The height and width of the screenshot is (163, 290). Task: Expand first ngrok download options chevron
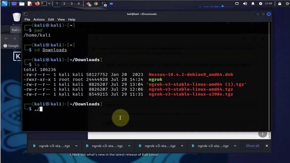pos(76,146)
